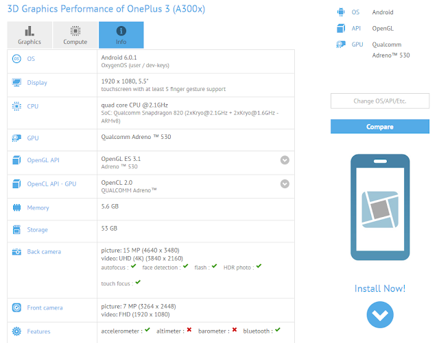The height and width of the screenshot is (343, 439).
Task: Click the HDR photo check mark
Action: pyautogui.click(x=259, y=266)
